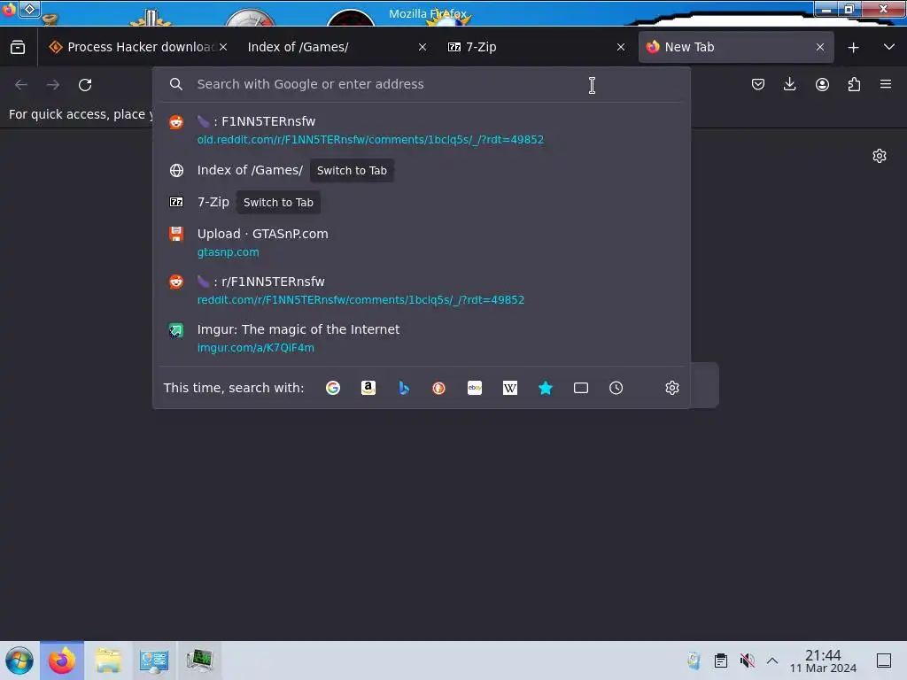Open the Firefox application menu
The image size is (907, 680).
886,84
